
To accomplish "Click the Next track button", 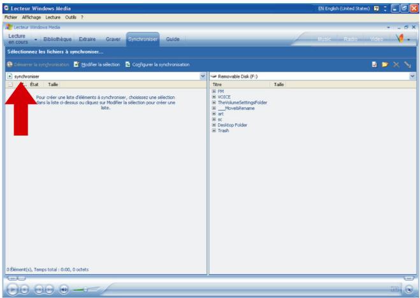I will (x=49, y=290).
